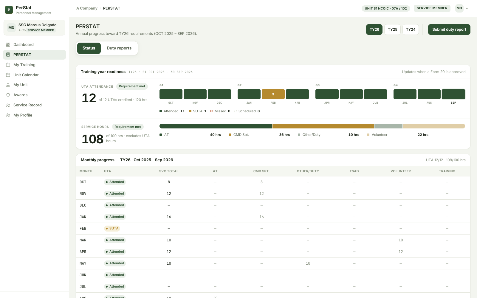Click the Submit duty report button

click(449, 30)
